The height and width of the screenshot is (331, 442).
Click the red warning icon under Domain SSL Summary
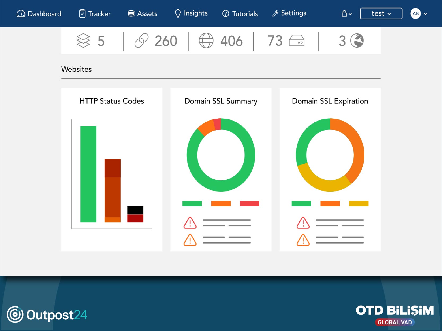click(x=190, y=223)
